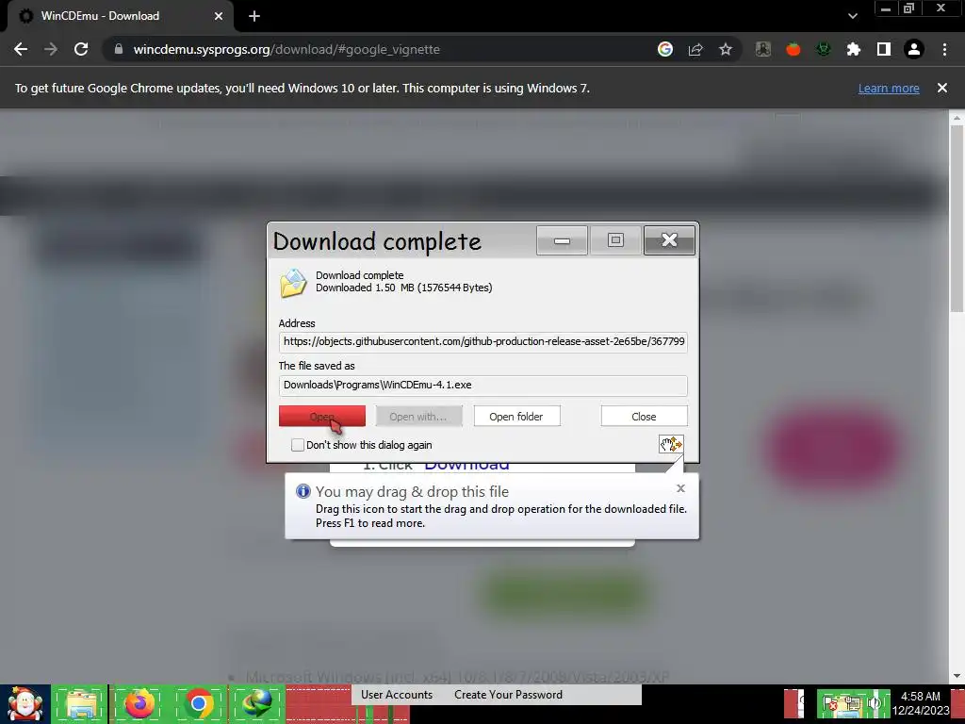The image size is (965, 724).
Task: Open Windows Explorer from the taskbar
Action: [81, 704]
